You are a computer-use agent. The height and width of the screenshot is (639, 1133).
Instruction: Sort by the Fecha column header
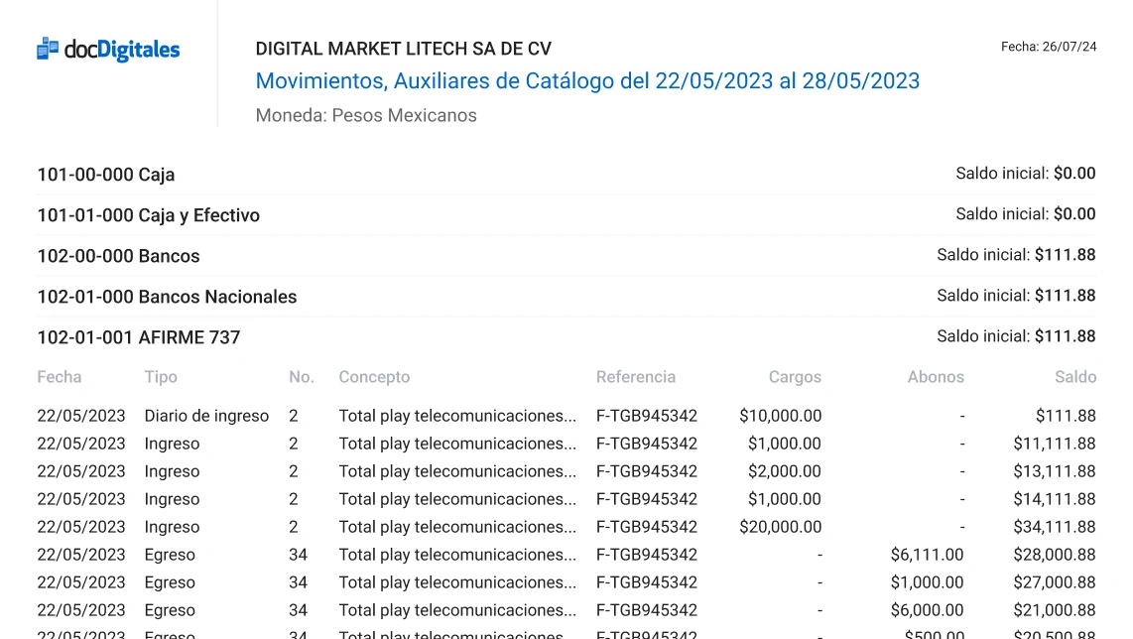pyautogui.click(x=59, y=377)
